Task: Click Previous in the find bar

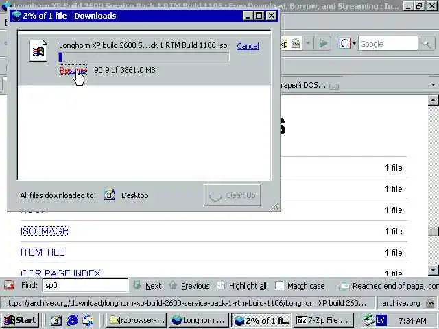Action: [195, 286]
